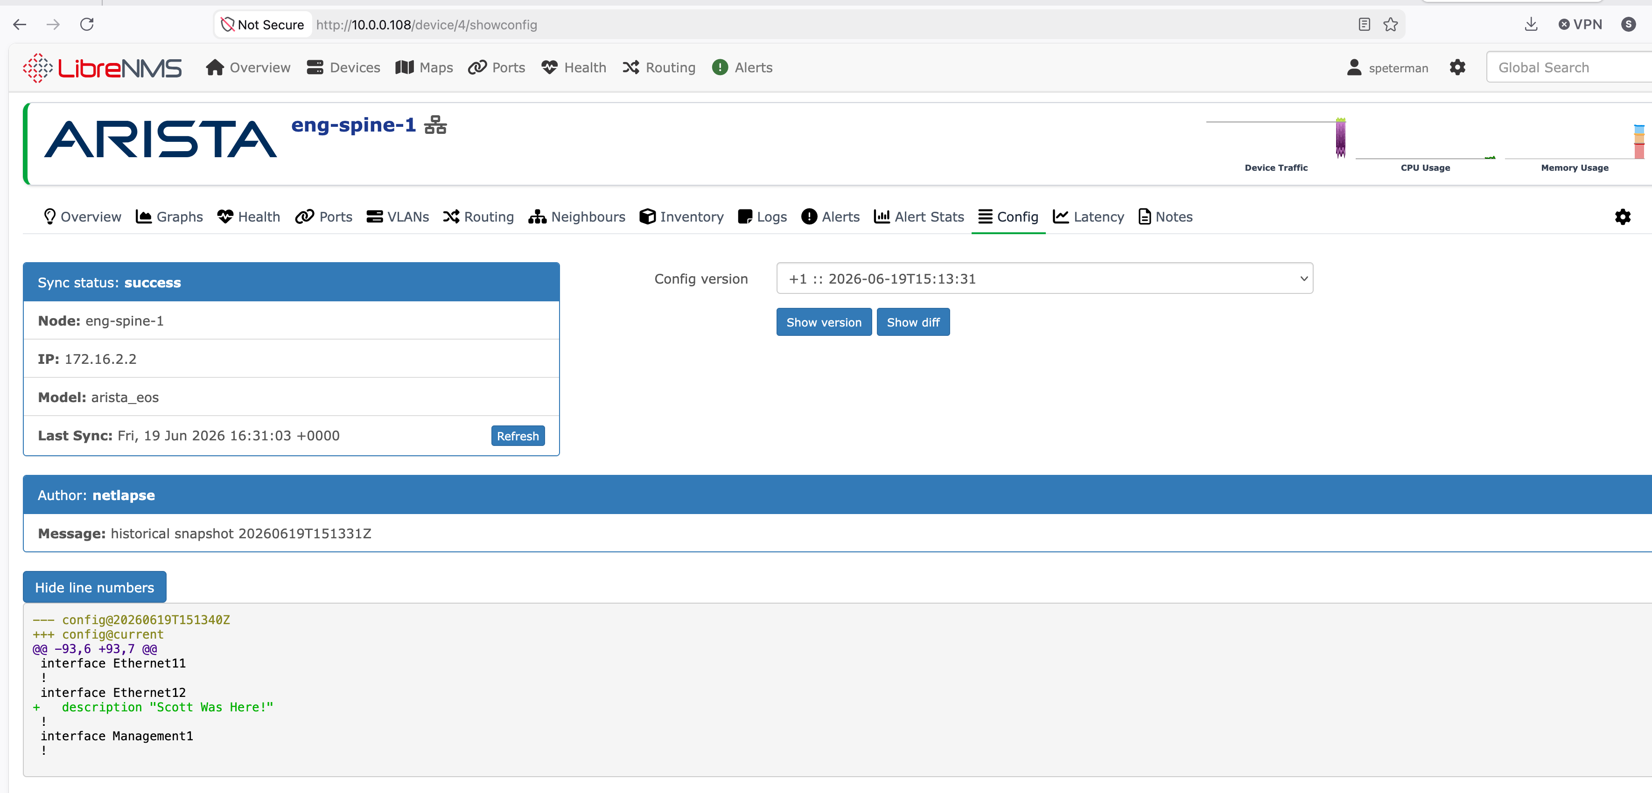Click the VPN indicator
This screenshot has width=1652, height=793.
pyautogui.click(x=1580, y=24)
